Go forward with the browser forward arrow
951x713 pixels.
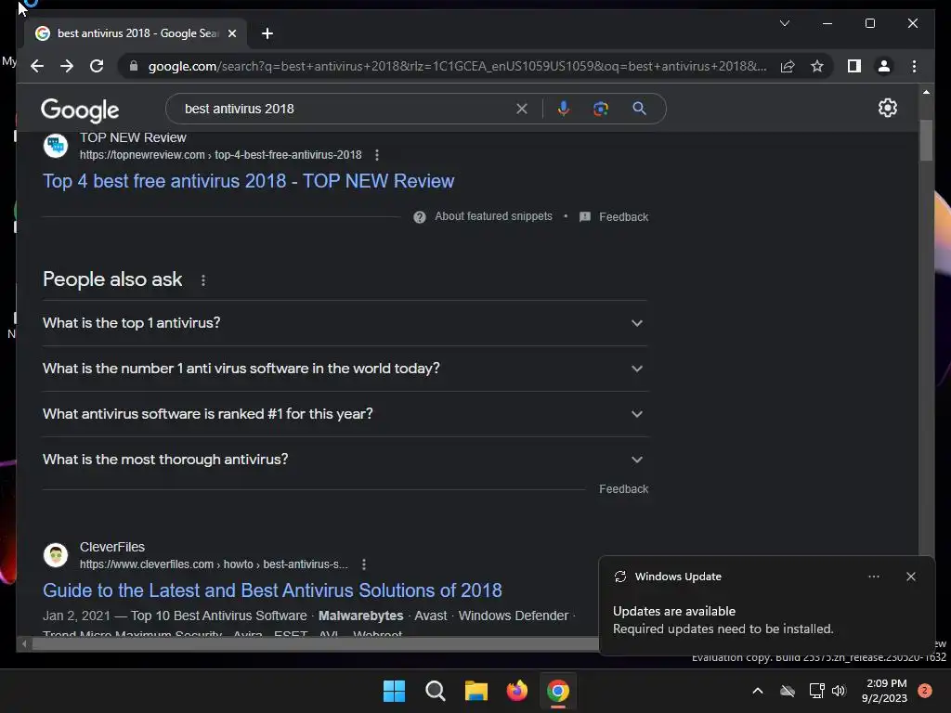(67, 66)
